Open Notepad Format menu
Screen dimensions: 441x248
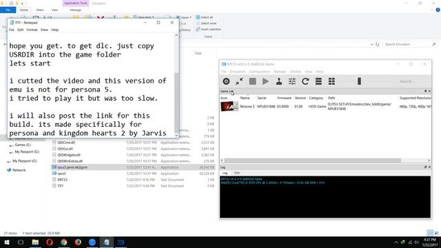coord(32,30)
